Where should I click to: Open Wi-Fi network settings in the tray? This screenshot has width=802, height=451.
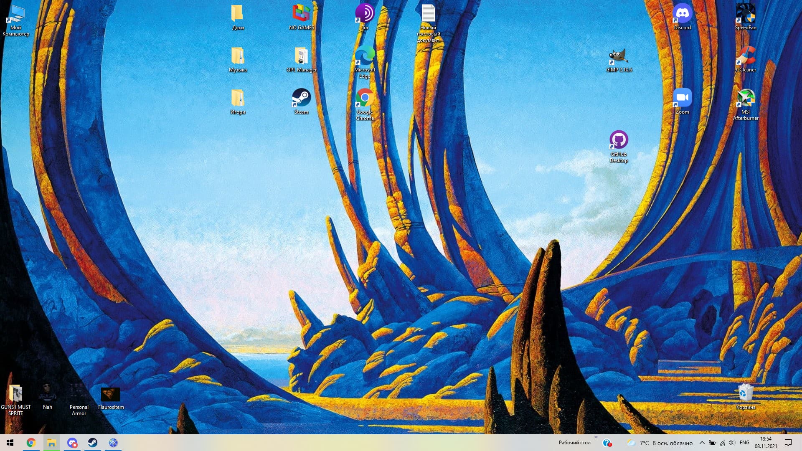point(722,443)
